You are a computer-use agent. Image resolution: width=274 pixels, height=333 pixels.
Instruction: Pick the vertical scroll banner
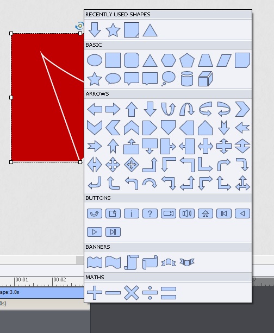(132, 262)
